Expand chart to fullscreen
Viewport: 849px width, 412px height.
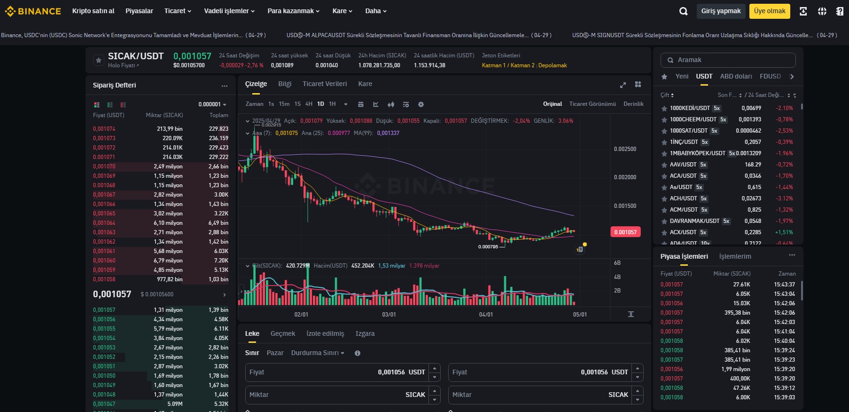623,85
